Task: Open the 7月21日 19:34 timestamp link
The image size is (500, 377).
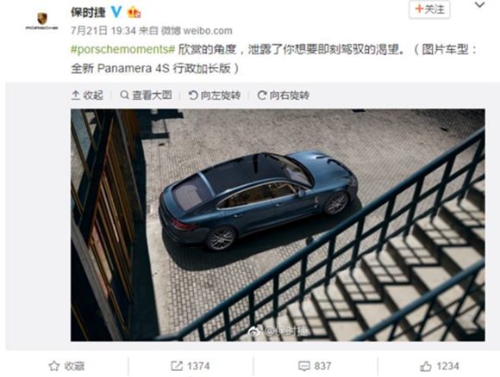Action: pos(103,31)
